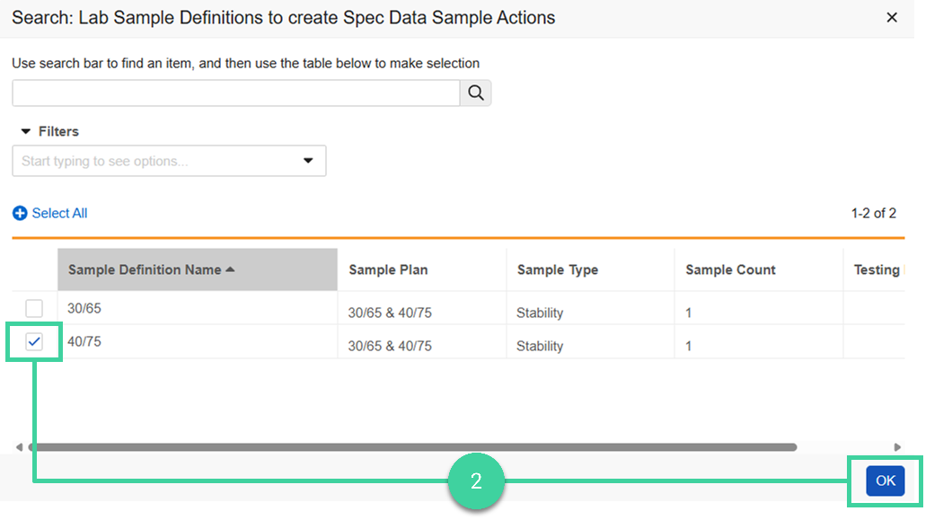The height and width of the screenshot is (520, 952).
Task: Select the 40/75 table row
Action: pos(269,342)
